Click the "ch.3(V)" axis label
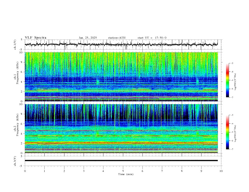Image resolution: width=249 pixels, height=192 pixels. 15,161
